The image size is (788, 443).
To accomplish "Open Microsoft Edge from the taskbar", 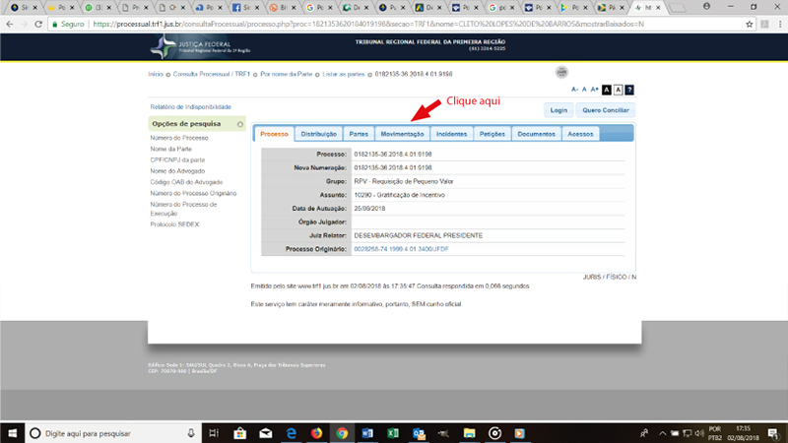I will pyautogui.click(x=291, y=432).
